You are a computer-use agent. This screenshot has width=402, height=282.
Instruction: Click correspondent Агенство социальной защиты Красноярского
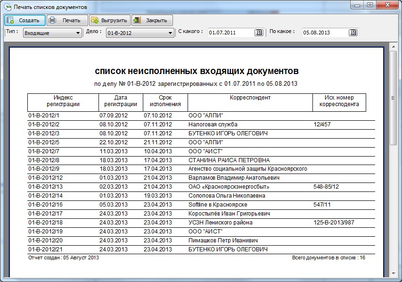click(x=248, y=169)
